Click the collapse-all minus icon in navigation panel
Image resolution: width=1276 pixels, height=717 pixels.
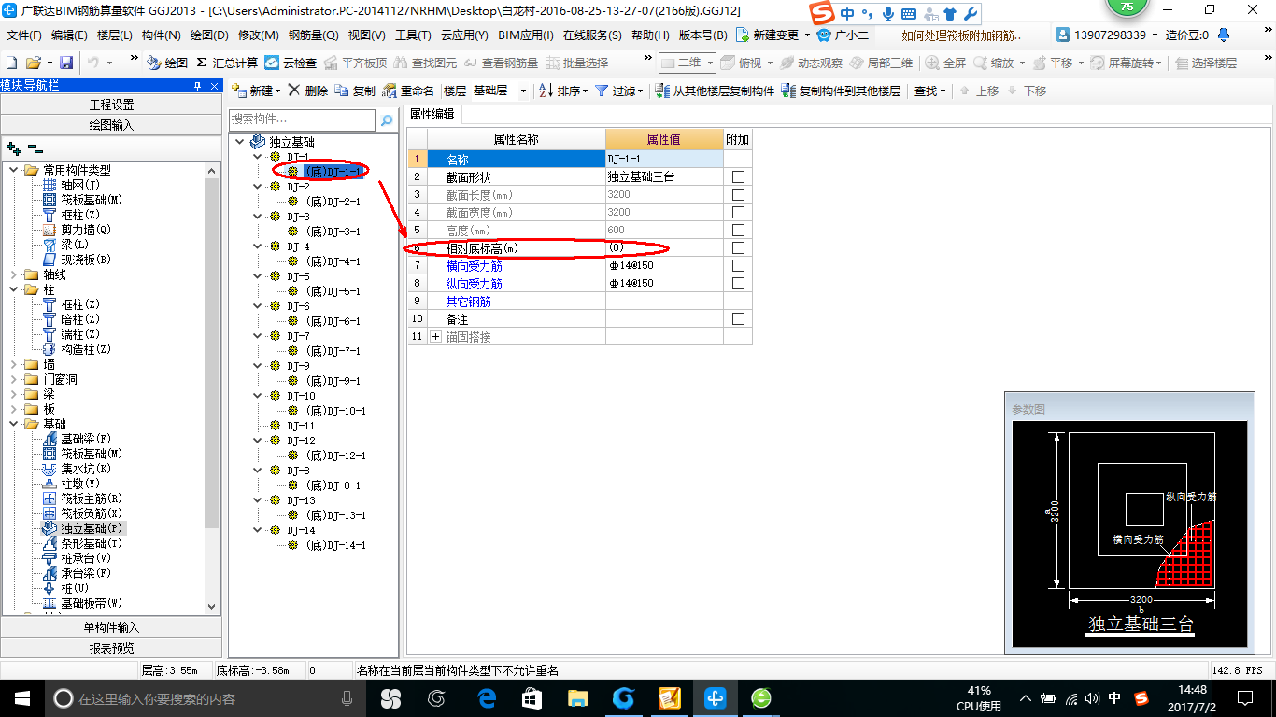35,148
